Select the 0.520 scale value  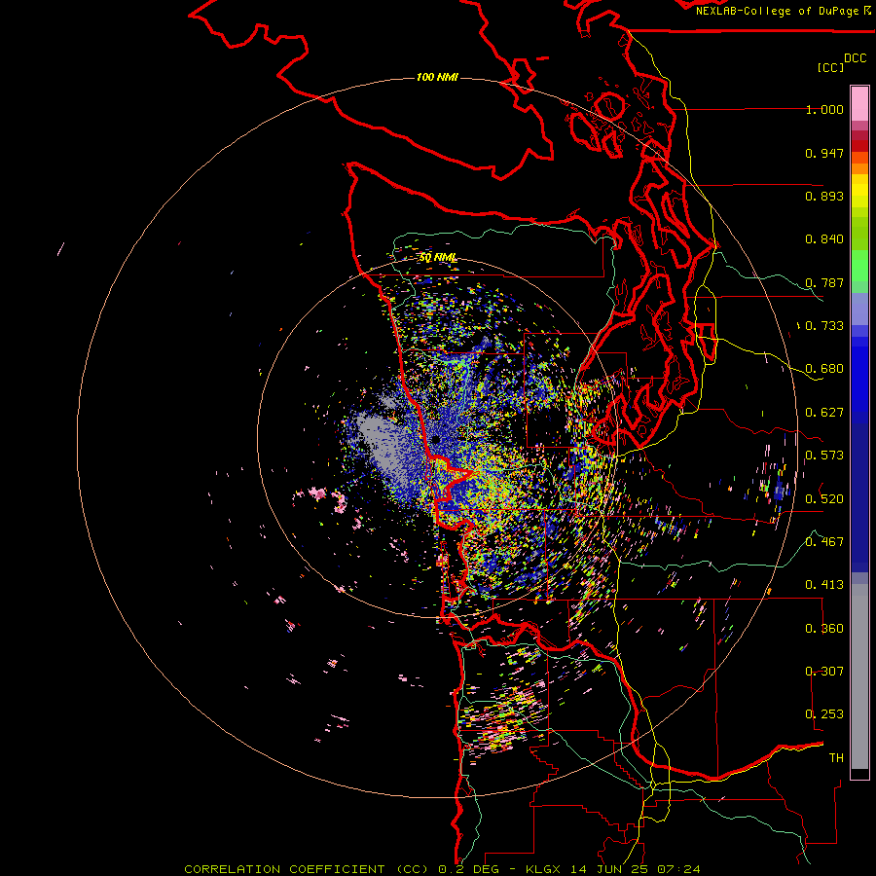coord(824,498)
